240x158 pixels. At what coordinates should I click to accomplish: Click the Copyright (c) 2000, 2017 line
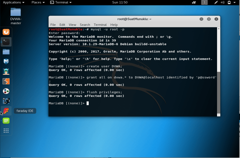click(120, 51)
